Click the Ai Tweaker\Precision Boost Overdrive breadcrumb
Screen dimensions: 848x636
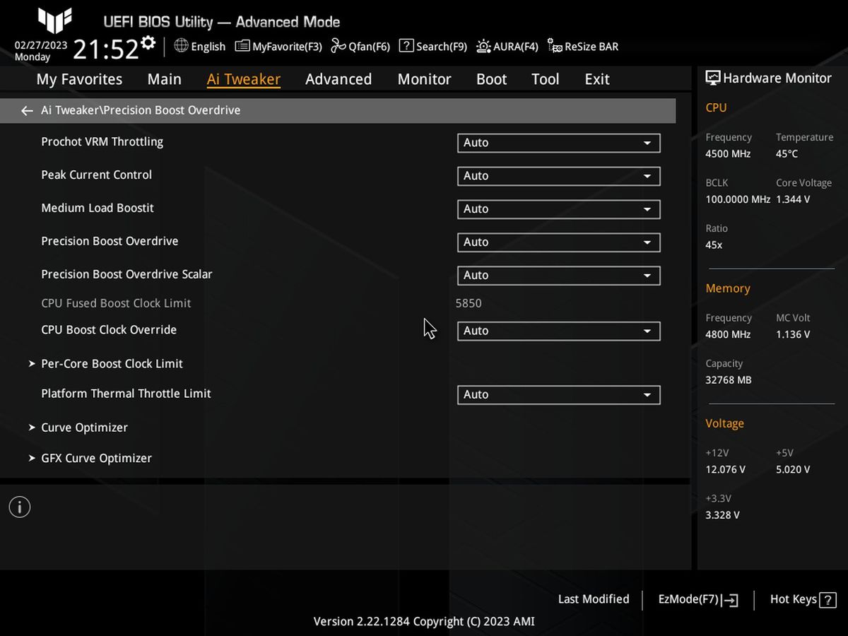pyautogui.click(x=141, y=110)
